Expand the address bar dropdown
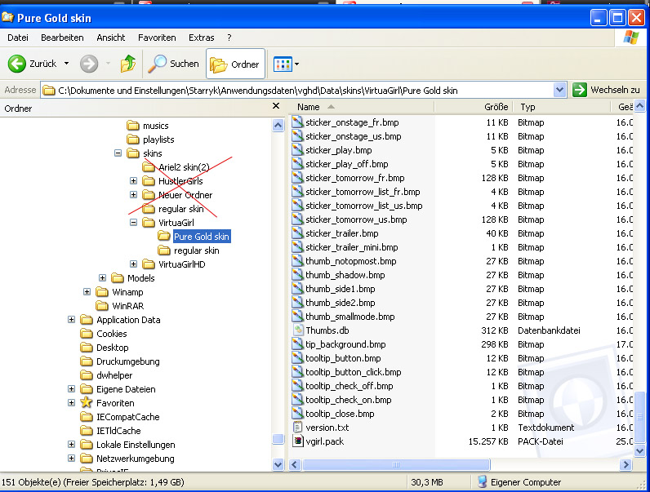 [559, 90]
